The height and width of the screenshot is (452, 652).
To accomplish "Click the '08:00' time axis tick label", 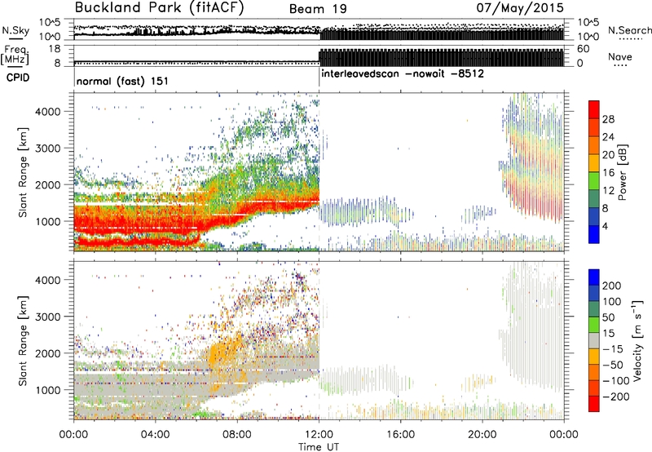I will click(237, 435).
